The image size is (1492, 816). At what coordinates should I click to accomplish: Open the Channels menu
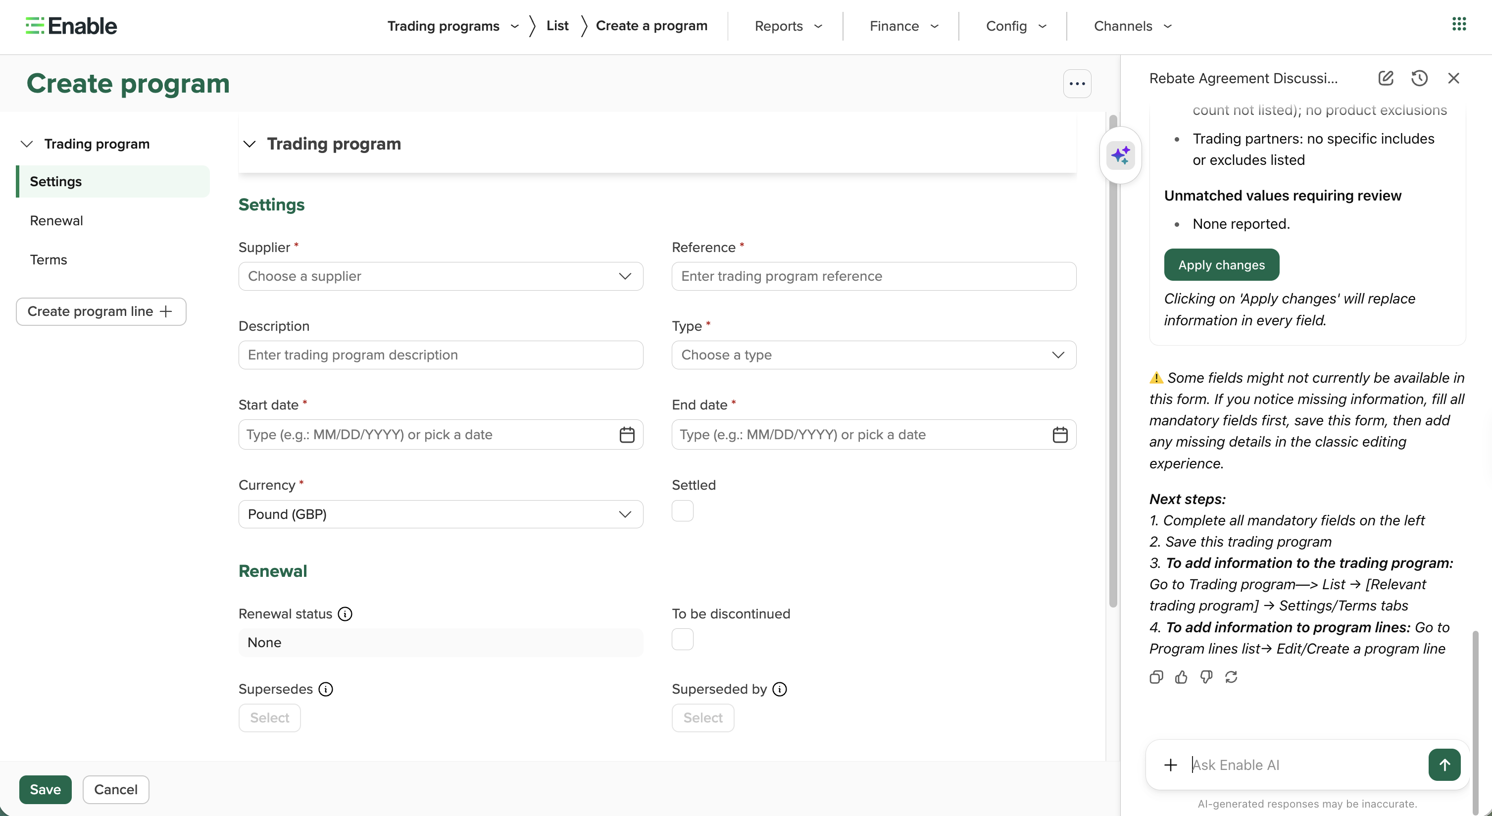click(x=1132, y=26)
